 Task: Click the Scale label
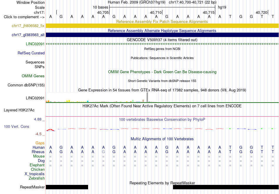[40, 7]
